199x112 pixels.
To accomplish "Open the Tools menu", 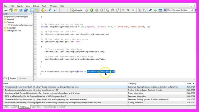I will (x=44, y=6).
